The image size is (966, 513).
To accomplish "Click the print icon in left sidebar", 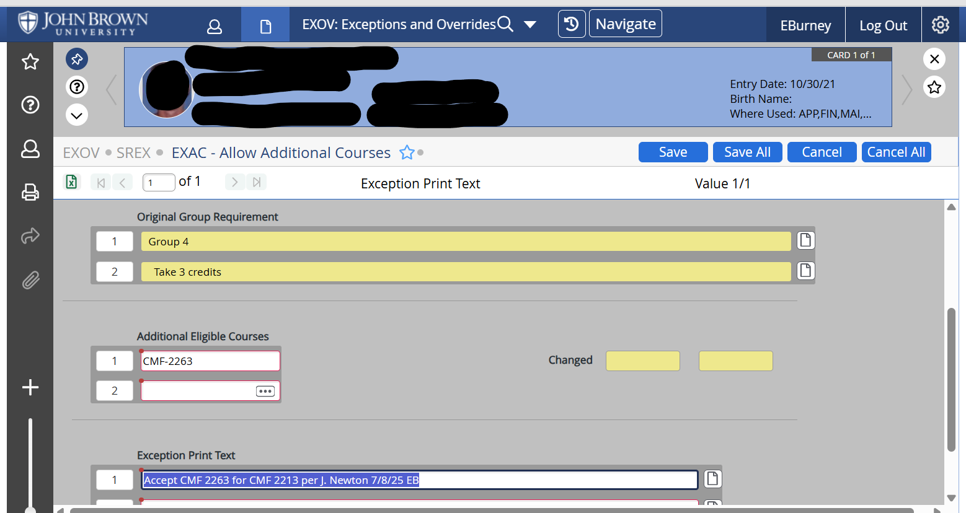I will pyautogui.click(x=30, y=193).
